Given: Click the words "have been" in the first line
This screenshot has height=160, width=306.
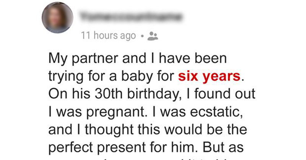Looking at the screenshot, I should click(193, 58).
